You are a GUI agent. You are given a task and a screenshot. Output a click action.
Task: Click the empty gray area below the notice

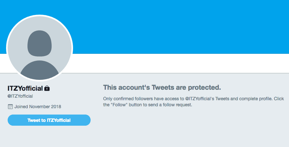tap(191, 130)
